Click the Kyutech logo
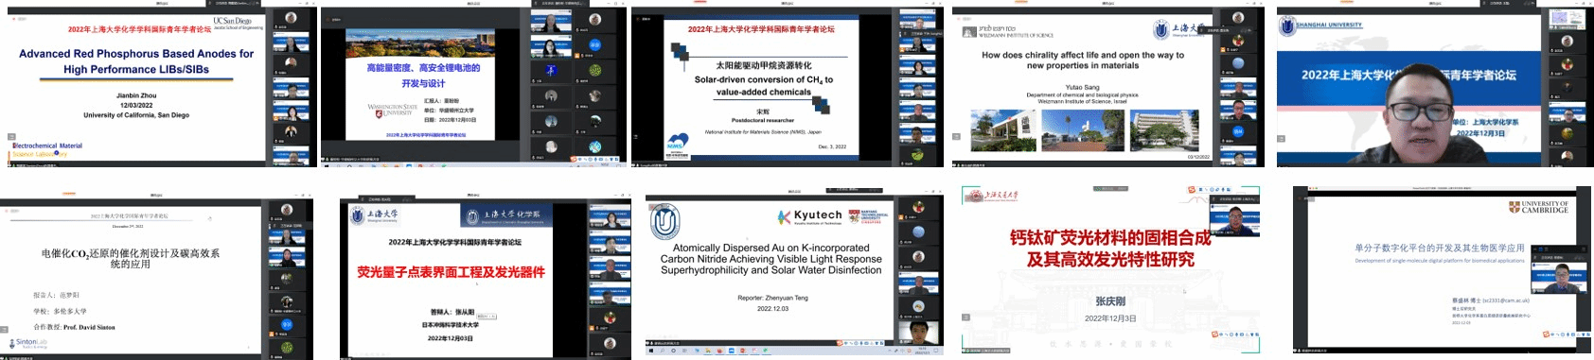Image resolution: width=1594 pixels, height=360 pixels. click(x=810, y=217)
